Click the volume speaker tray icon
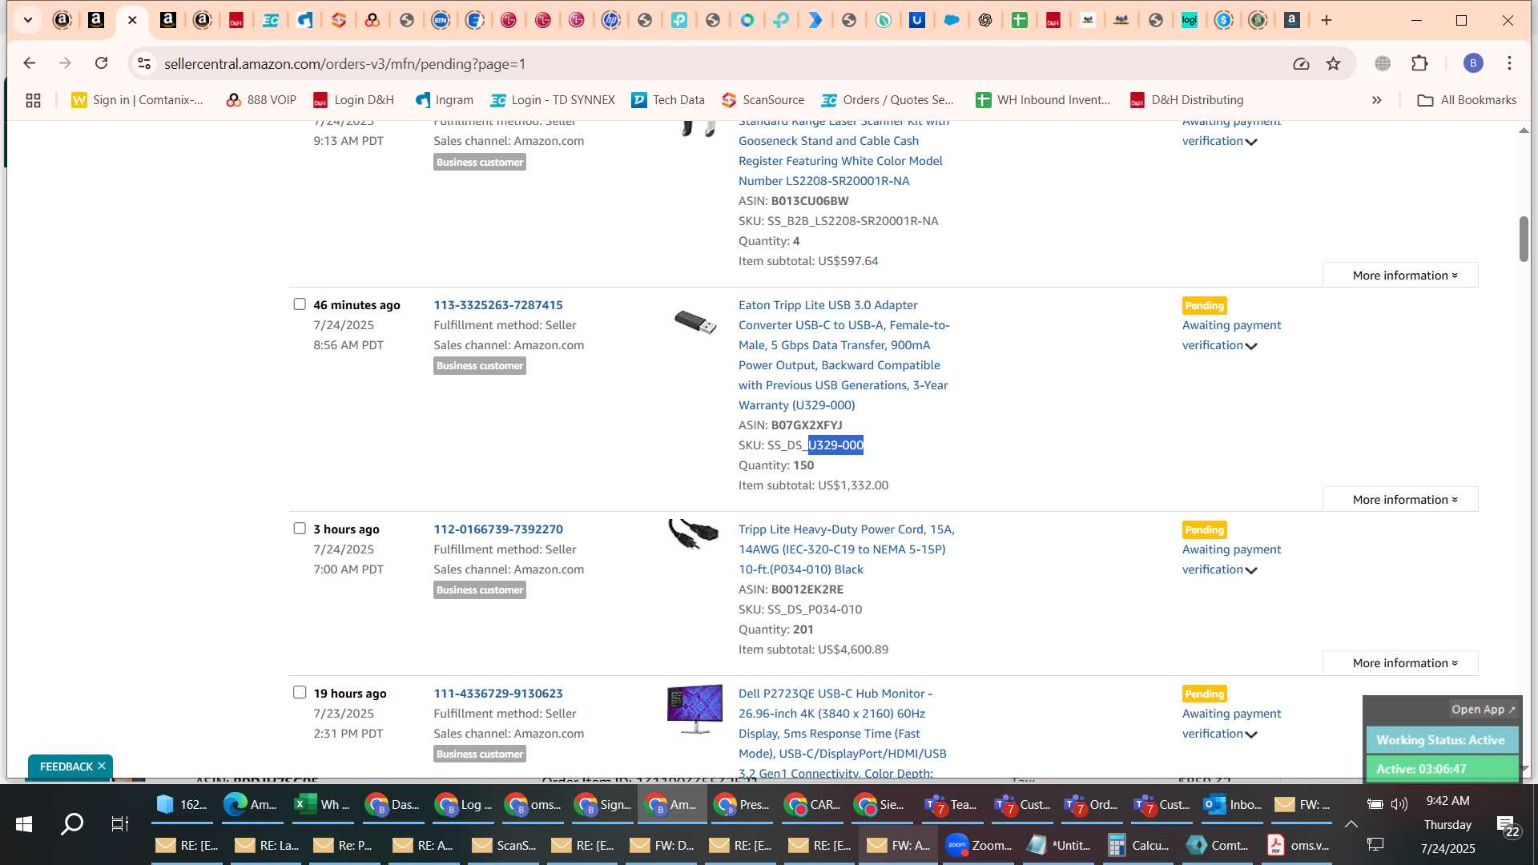Viewport: 1538px width, 865px height. 1399,804
